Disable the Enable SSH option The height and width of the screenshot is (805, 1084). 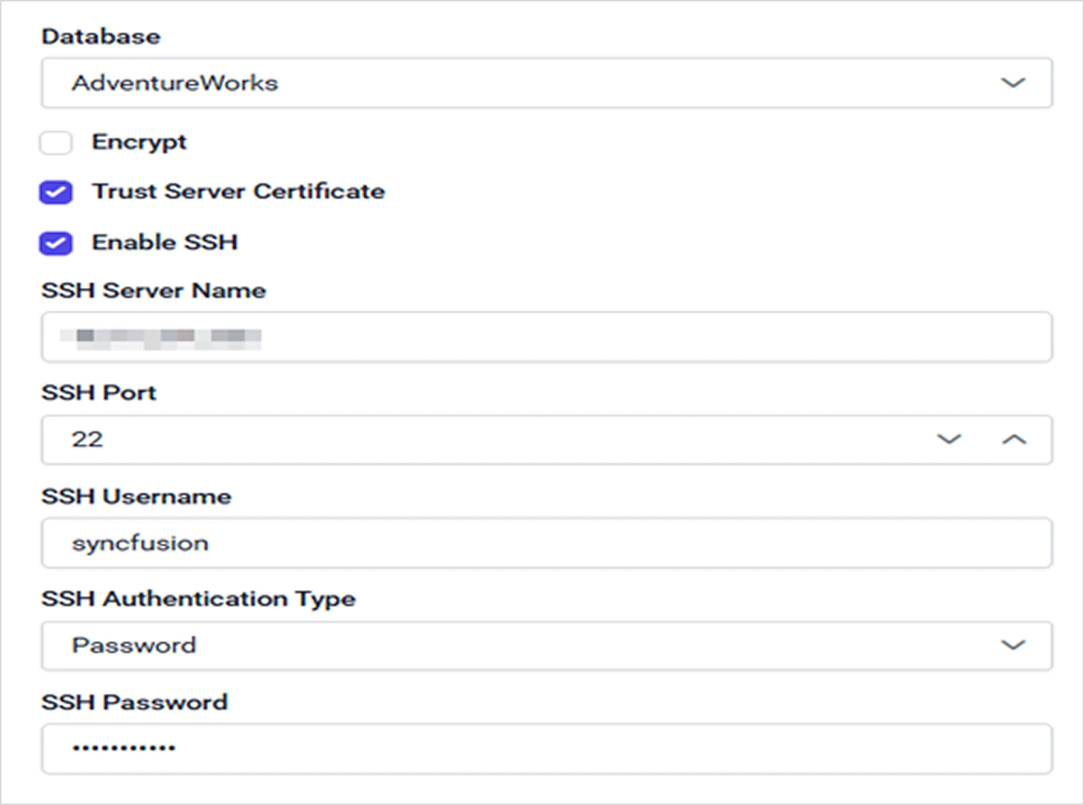click(56, 243)
